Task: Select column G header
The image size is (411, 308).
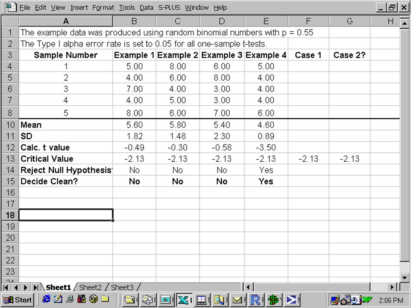Action: pyautogui.click(x=349, y=21)
